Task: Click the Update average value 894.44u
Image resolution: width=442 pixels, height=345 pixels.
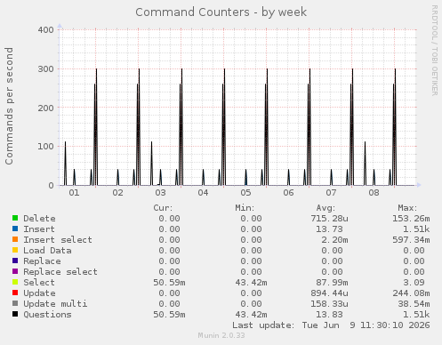Action: click(x=329, y=293)
